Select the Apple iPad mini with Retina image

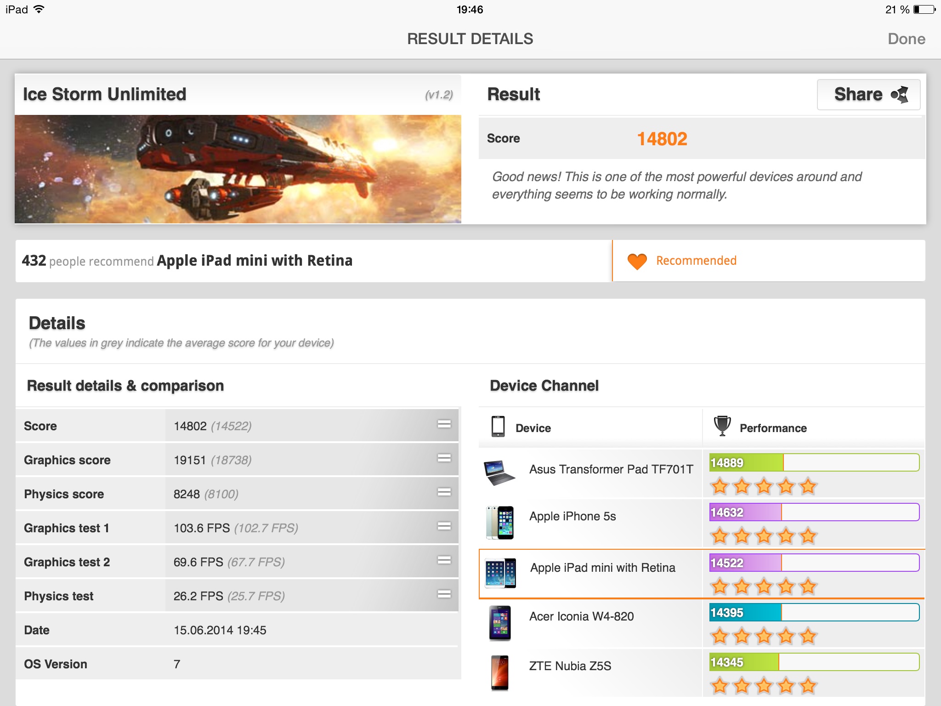point(500,573)
